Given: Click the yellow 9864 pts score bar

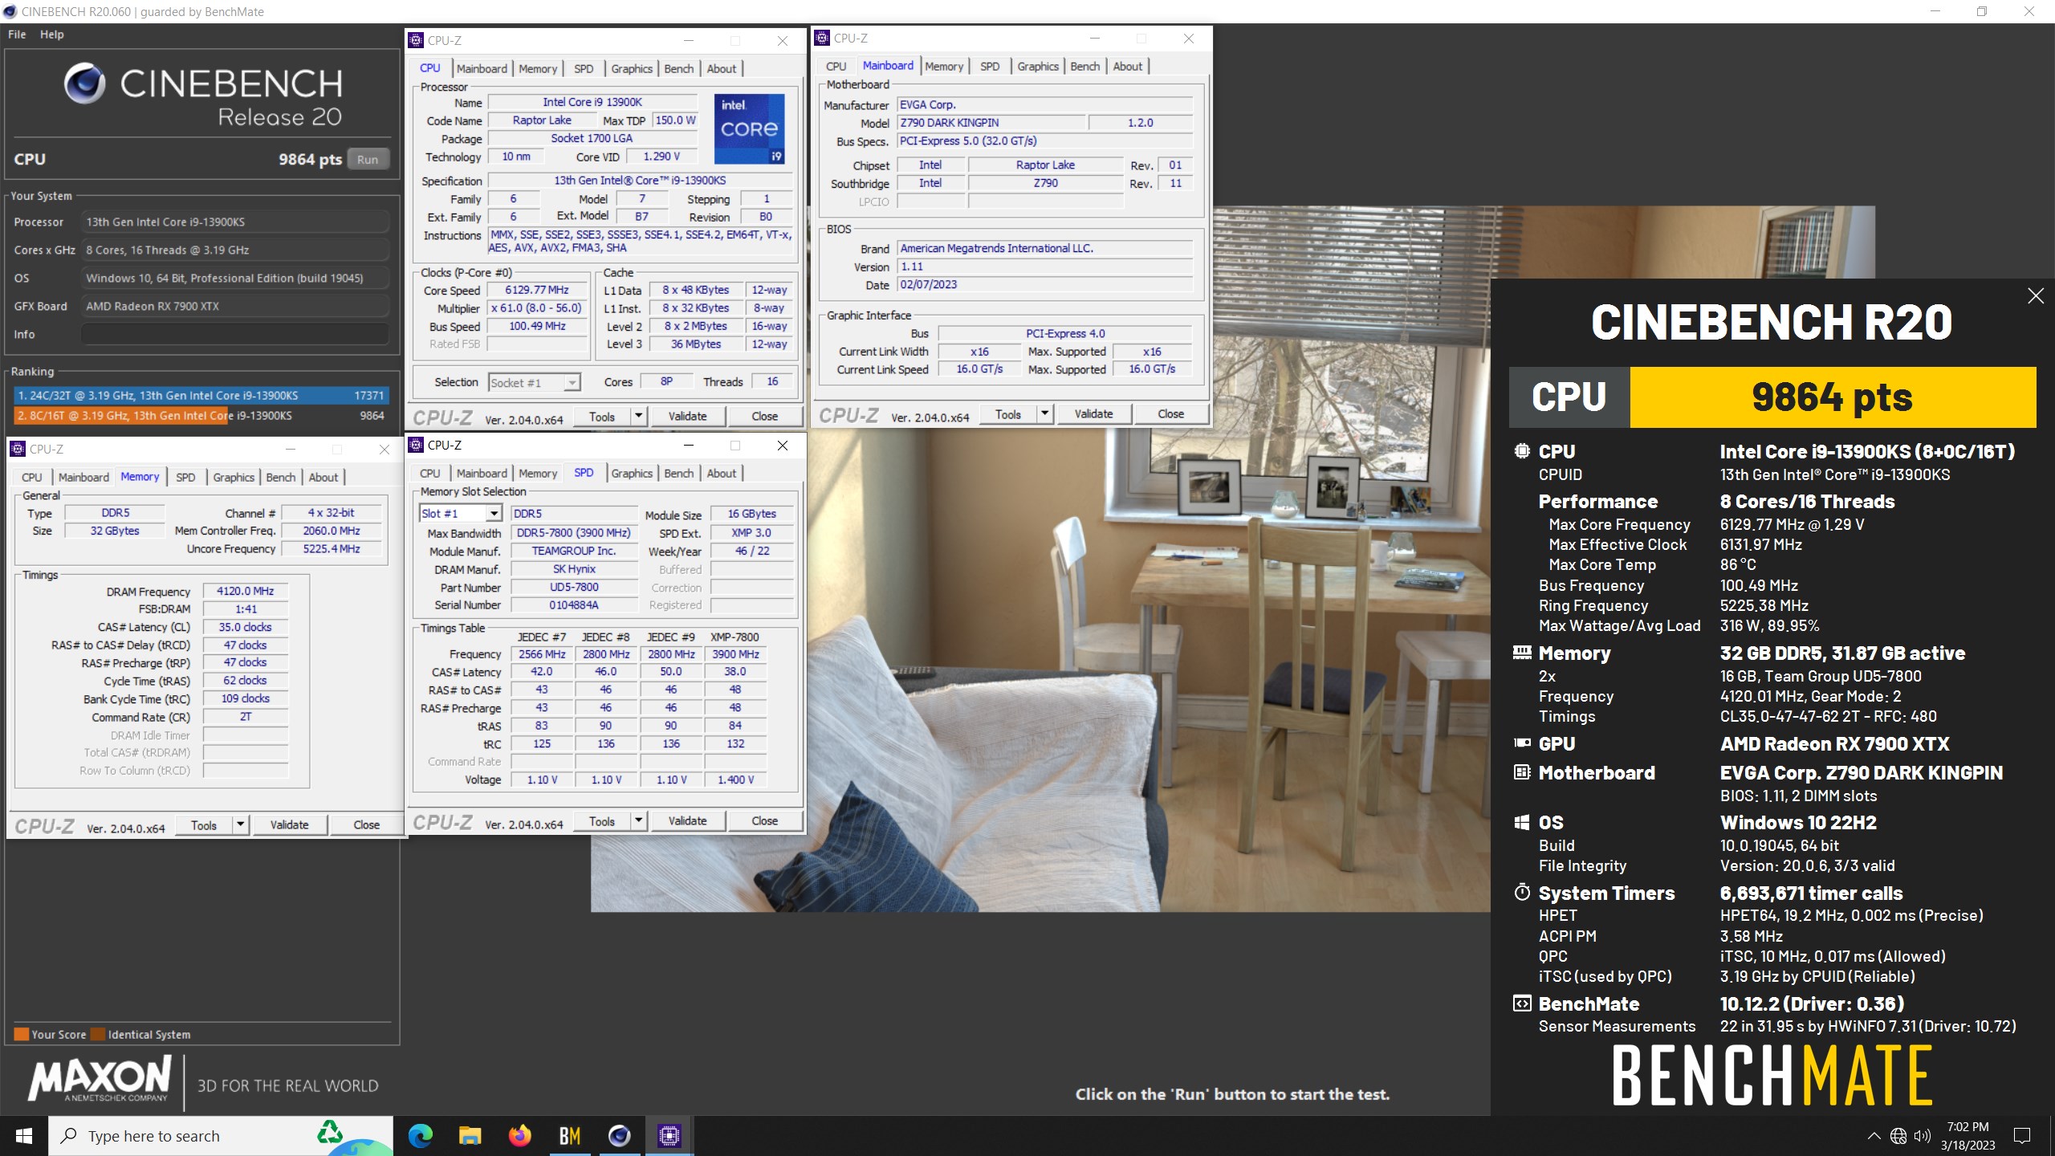Looking at the screenshot, I should point(1833,397).
